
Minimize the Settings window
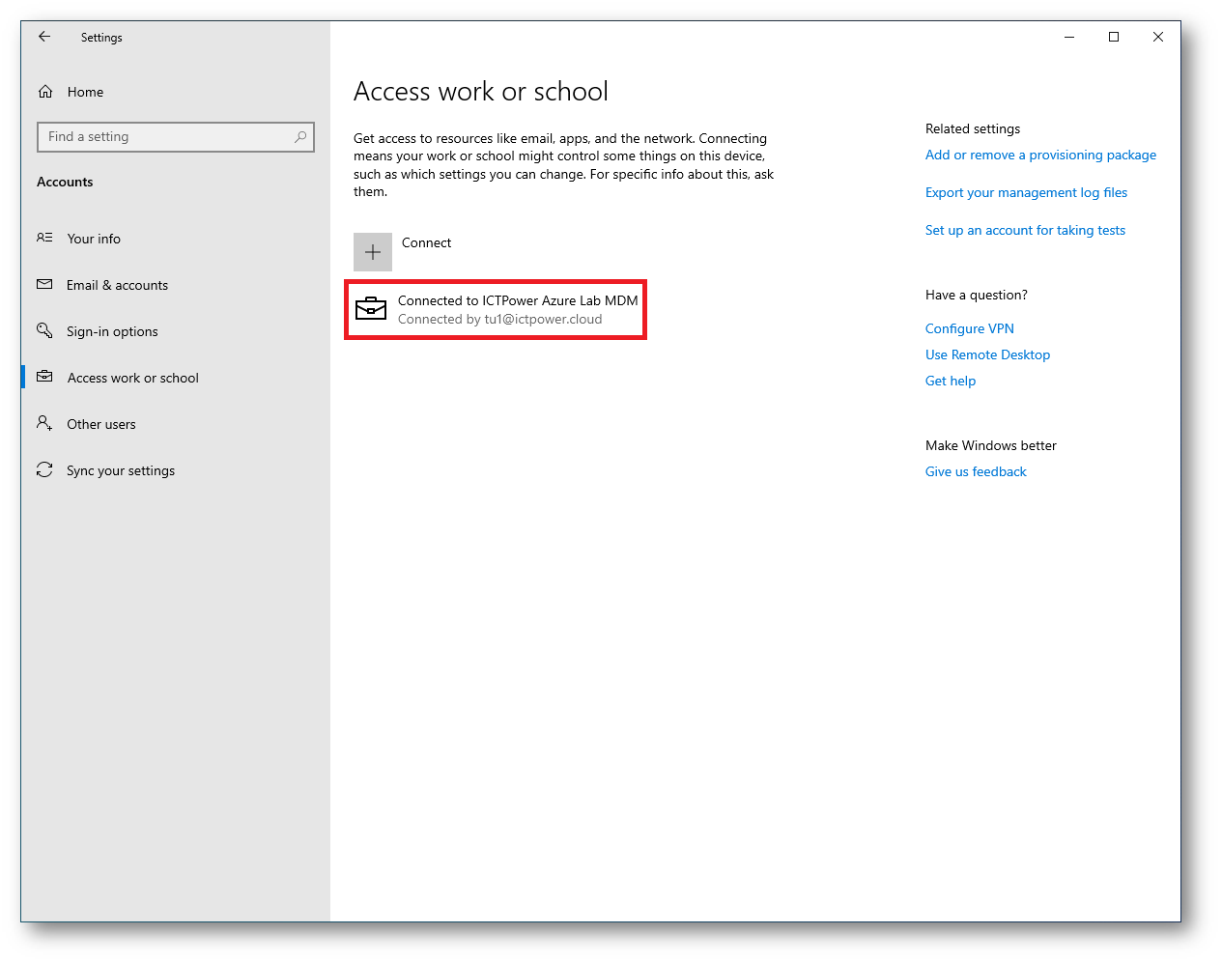click(1069, 37)
